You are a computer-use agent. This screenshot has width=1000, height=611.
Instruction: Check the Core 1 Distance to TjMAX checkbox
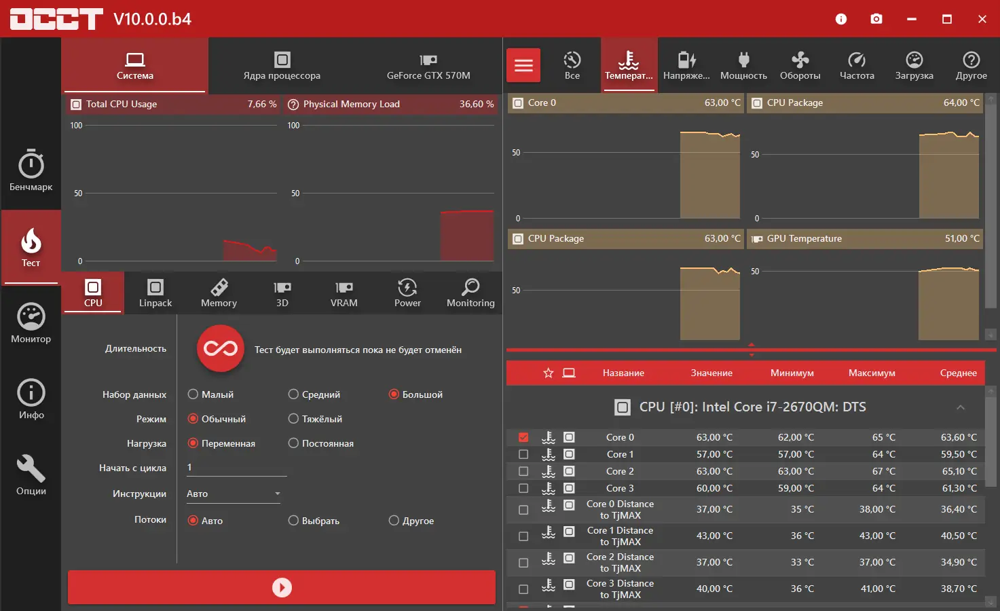tap(523, 536)
